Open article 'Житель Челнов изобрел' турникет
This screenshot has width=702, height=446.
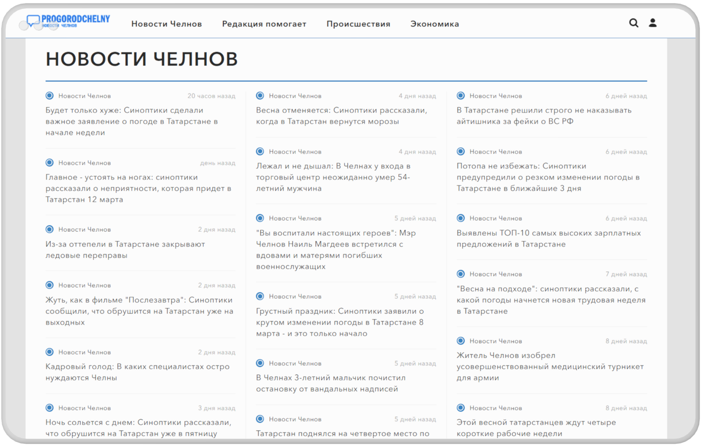point(550,367)
